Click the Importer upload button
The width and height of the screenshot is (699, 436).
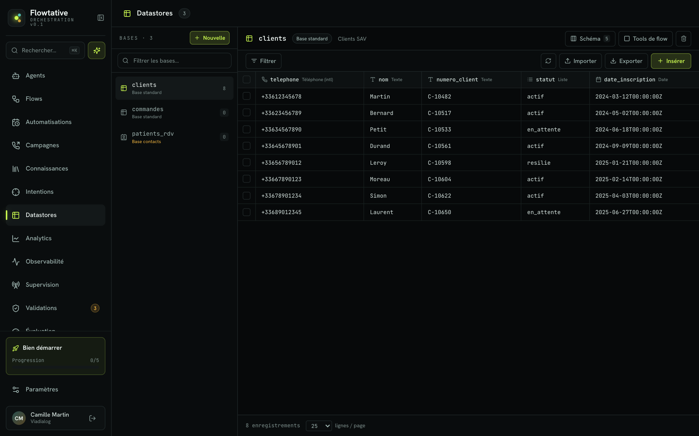click(580, 61)
